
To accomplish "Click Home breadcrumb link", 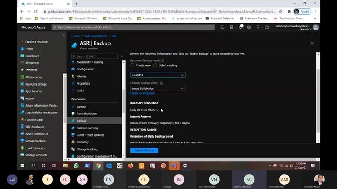I will (x=75, y=36).
